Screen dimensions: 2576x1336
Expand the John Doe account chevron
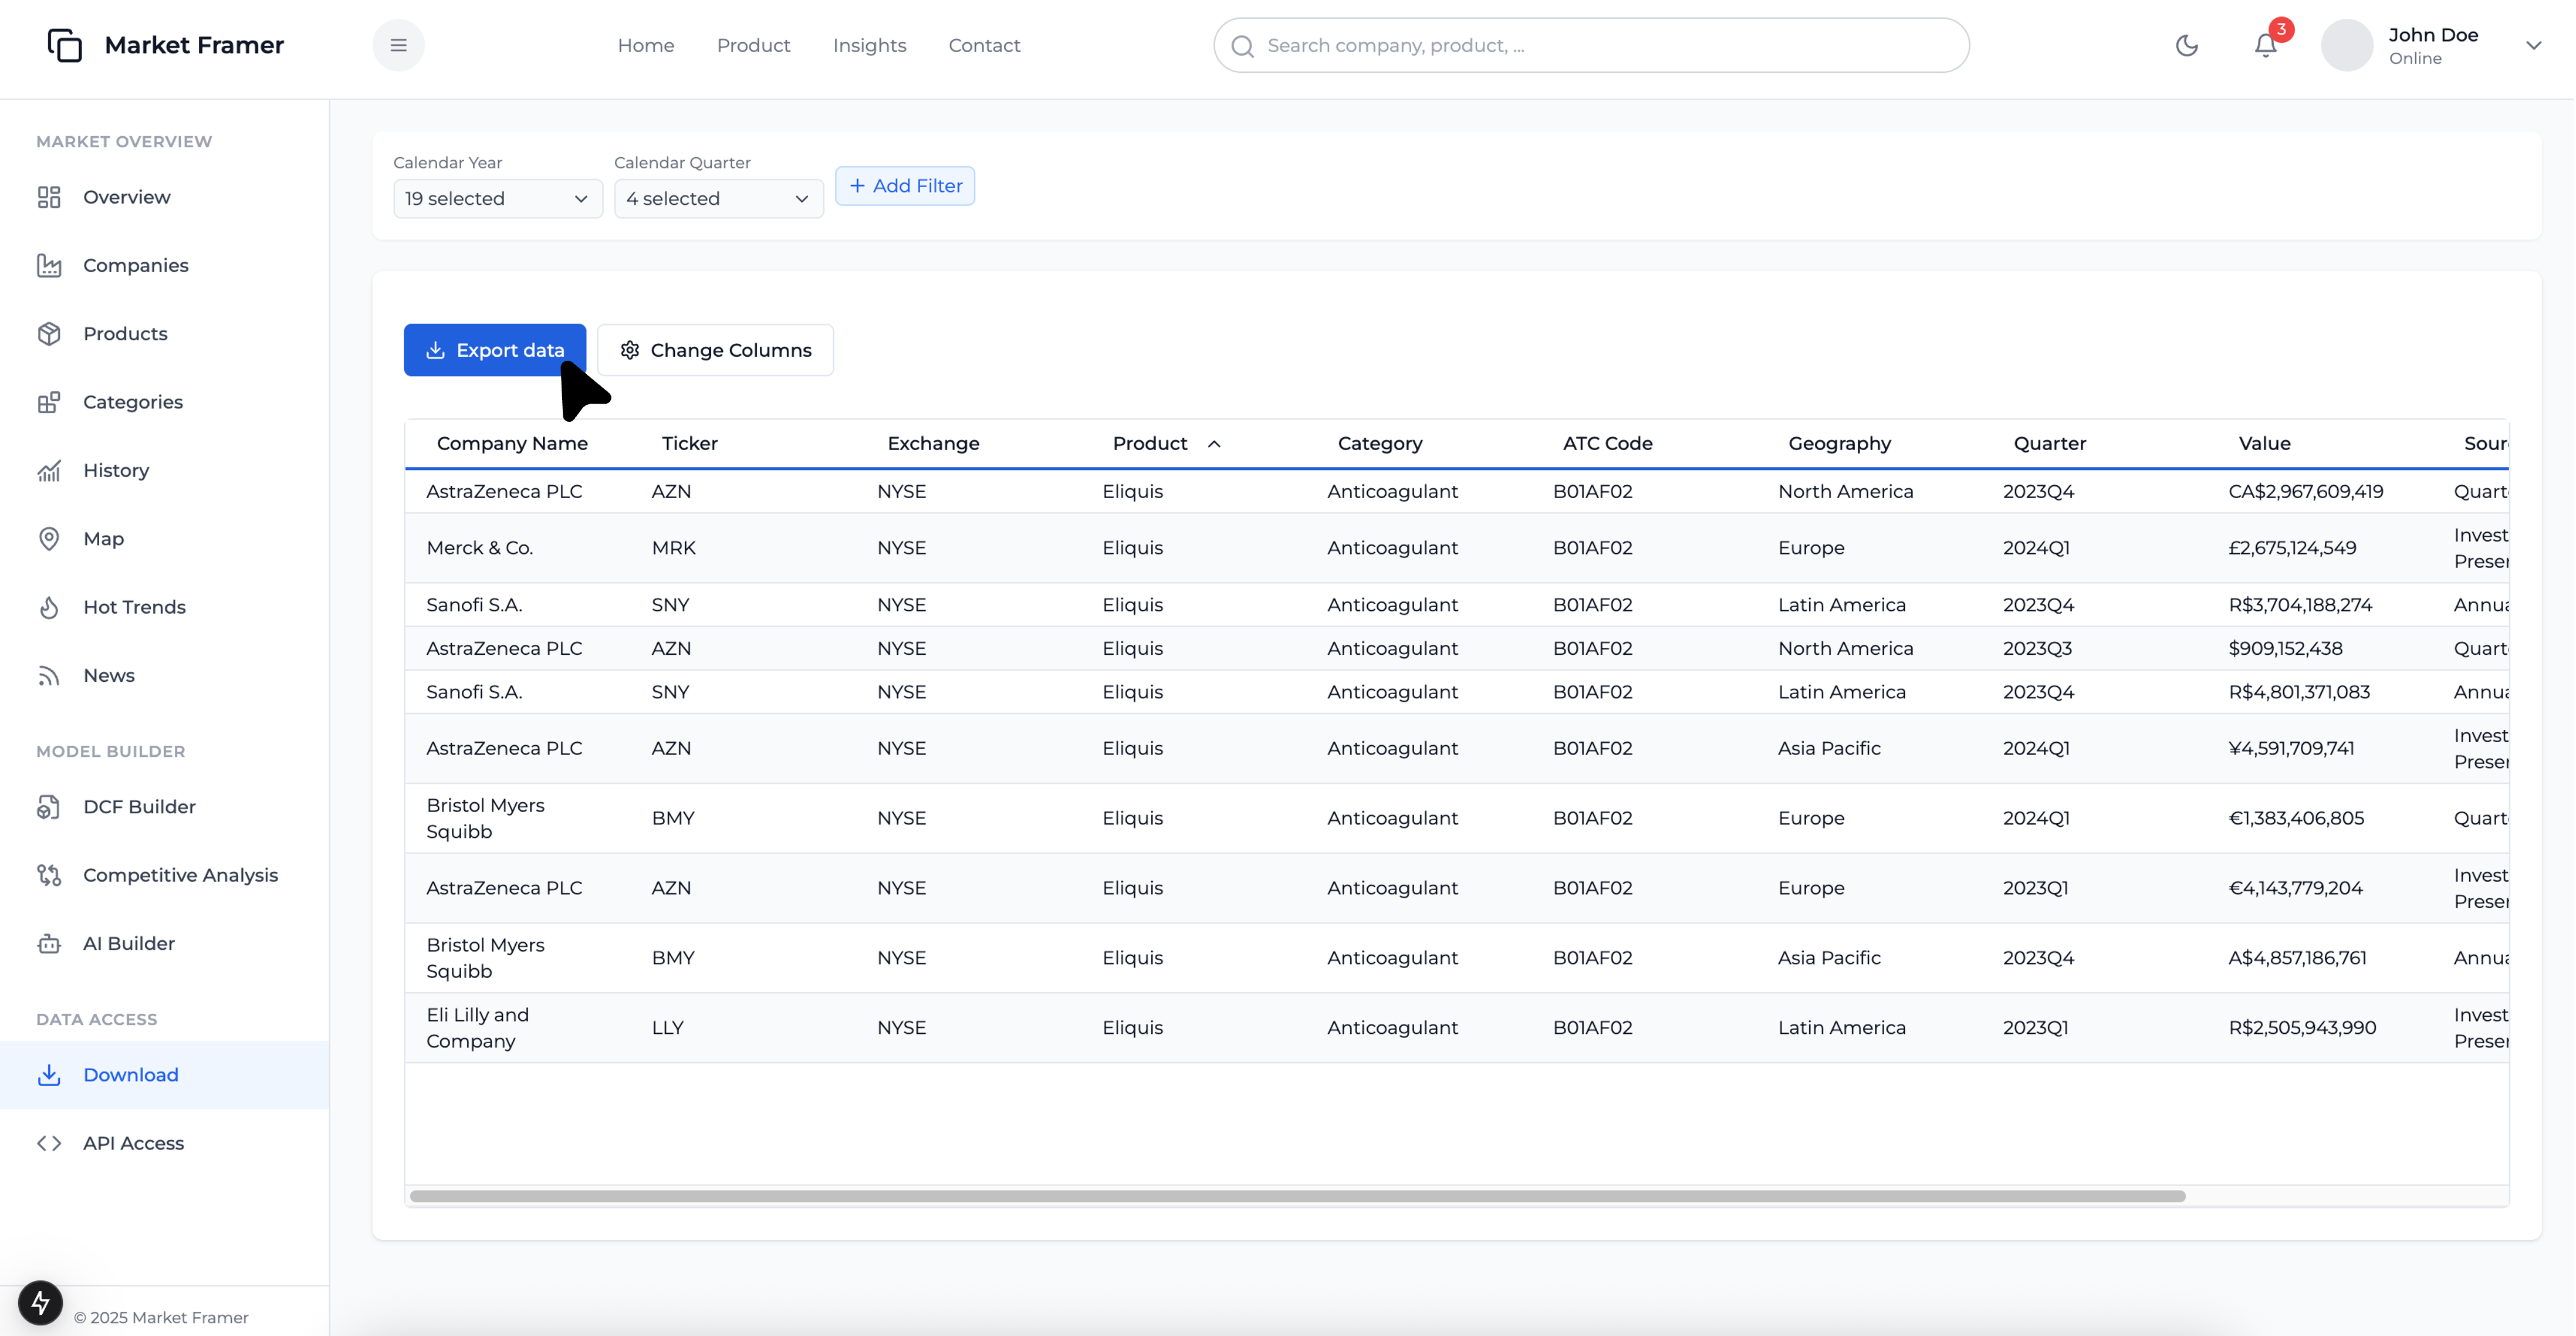pyautogui.click(x=2533, y=45)
